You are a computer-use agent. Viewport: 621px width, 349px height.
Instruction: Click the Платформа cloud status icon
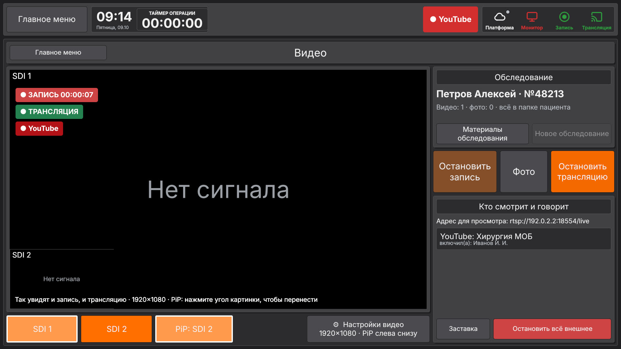499,17
